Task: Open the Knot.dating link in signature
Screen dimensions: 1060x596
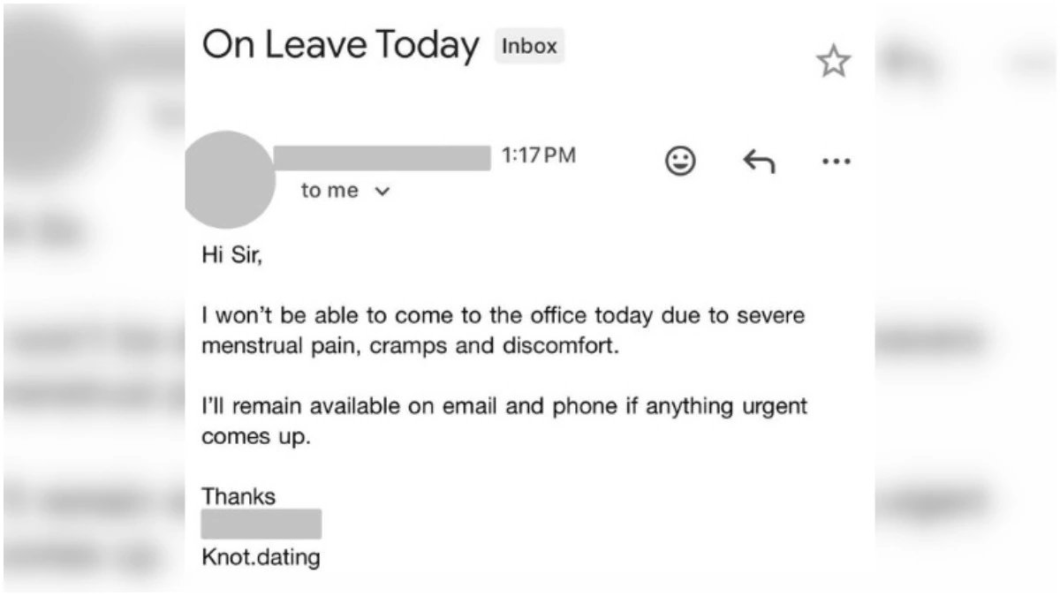Action: [x=261, y=558]
